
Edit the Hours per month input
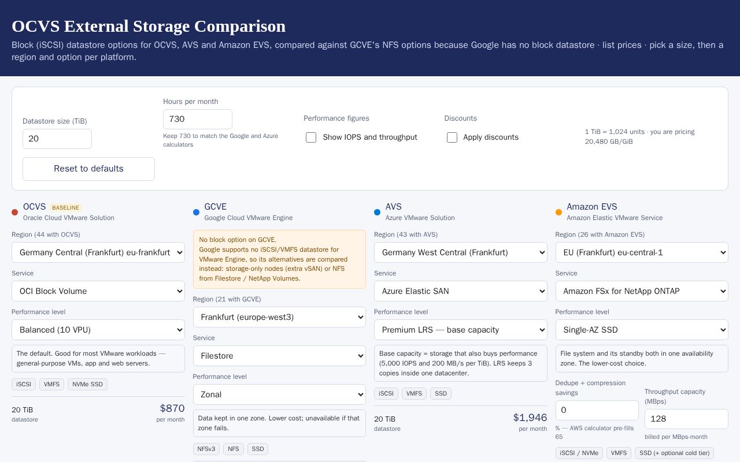pyautogui.click(x=198, y=119)
